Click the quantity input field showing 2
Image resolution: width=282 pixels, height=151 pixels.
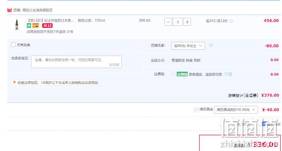pos(178,22)
